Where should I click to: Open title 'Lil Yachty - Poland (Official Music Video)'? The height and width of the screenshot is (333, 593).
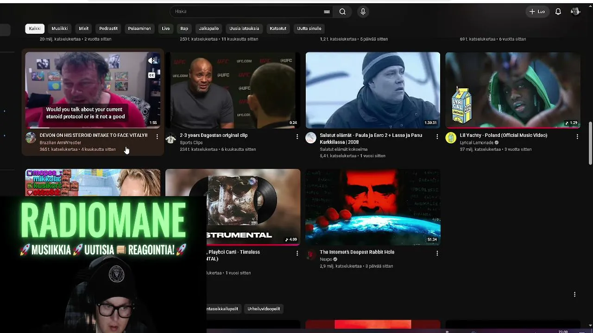click(x=504, y=136)
